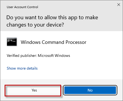The height and width of the screenshot is (101, 123).
Task: Dismiss the prompt with the X icon
Action: coord(119,5)
